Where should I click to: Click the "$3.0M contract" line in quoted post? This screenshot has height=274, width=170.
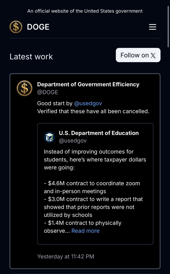click(94, 199)
